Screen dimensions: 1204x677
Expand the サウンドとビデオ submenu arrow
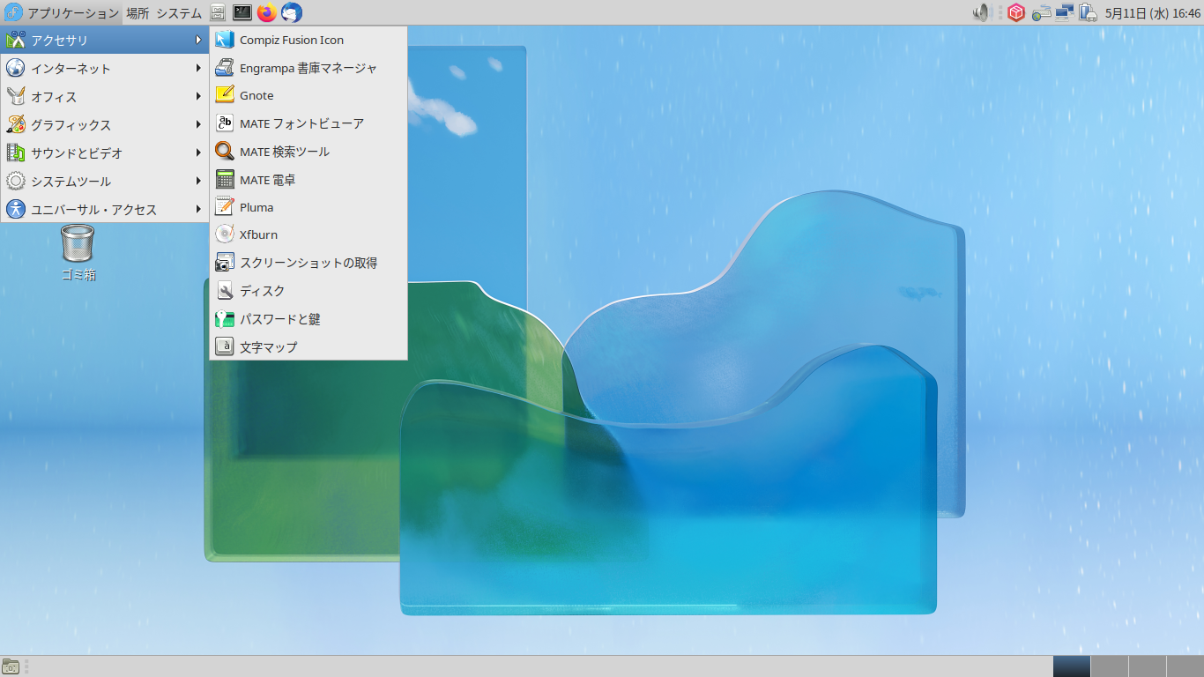coord(199,153)
